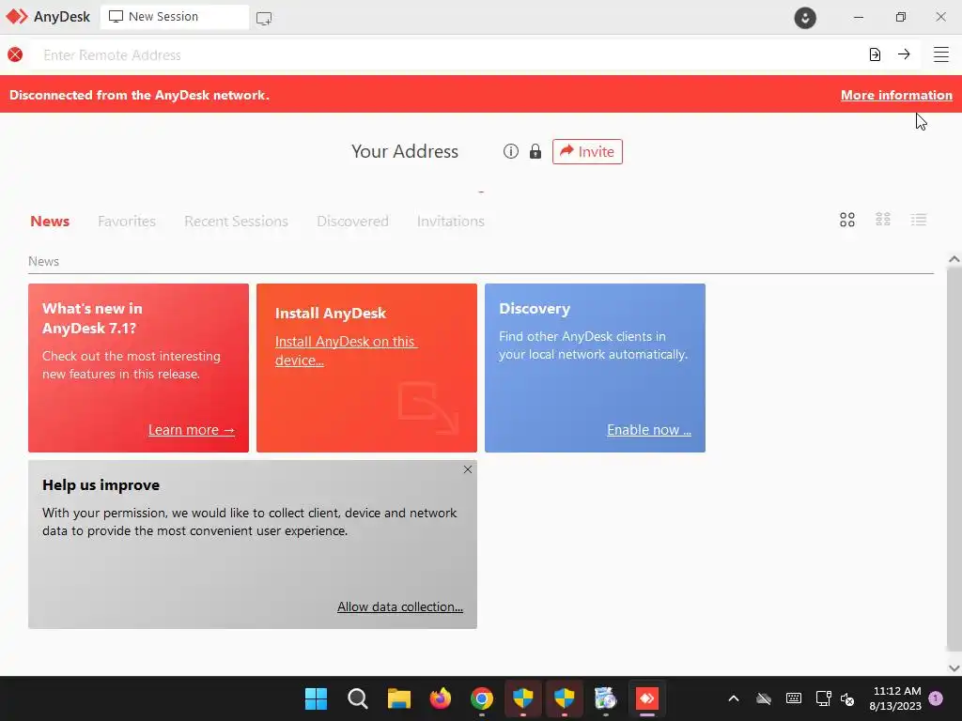Go to the Discovered tab
This screenshot has width=962, height=721.
(352, 221)
